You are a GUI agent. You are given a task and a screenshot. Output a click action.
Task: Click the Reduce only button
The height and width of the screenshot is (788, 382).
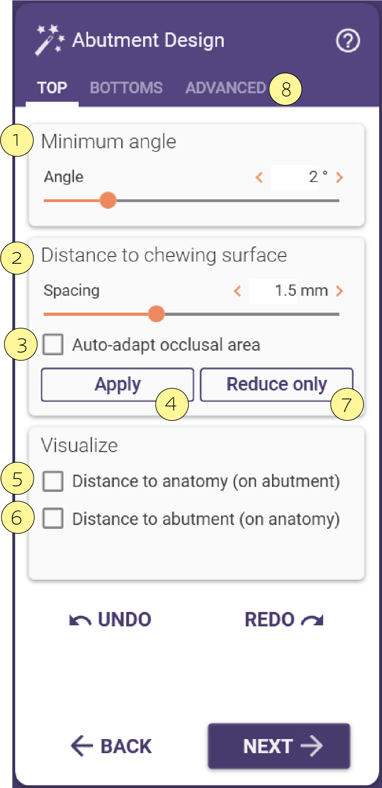pyautogui.click(x=277, y=384)
